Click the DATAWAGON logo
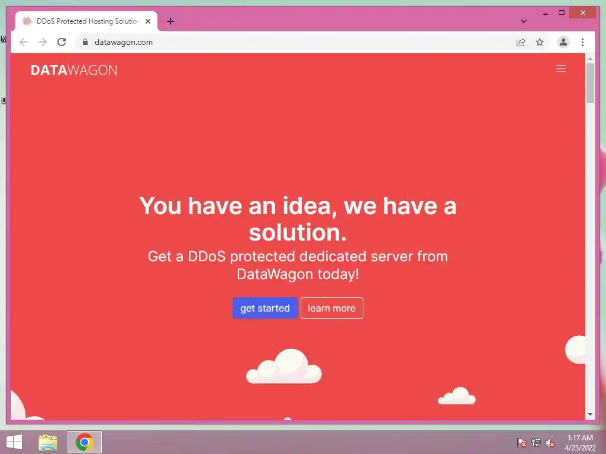606x454 pixels. (74, 70)
